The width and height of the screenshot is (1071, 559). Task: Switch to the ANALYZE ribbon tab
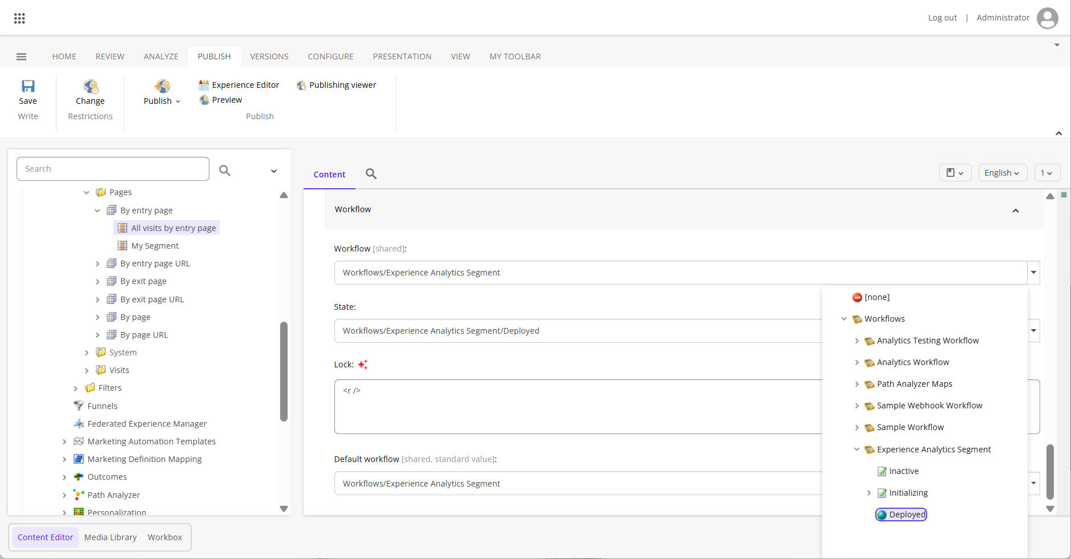(x=161, y=56)
